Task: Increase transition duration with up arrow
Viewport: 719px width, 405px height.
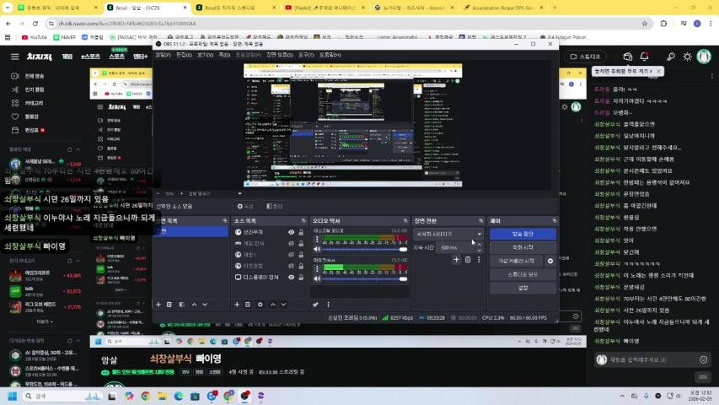Action: coord(480,245)
